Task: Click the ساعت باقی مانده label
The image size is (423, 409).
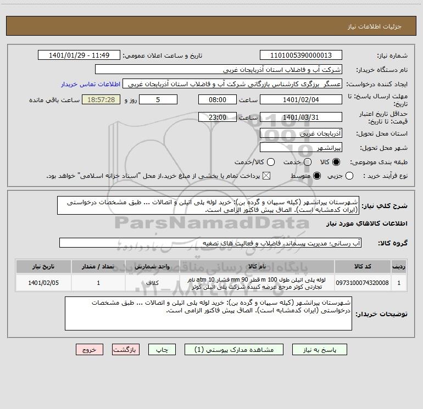Action: (x=54, y=100)
